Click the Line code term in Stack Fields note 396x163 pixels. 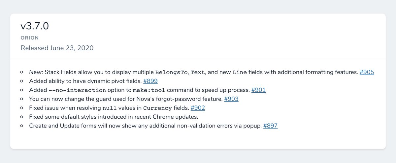pos(239,72)
